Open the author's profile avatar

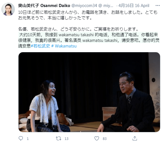pyautogui.click(x=8, y=9)
